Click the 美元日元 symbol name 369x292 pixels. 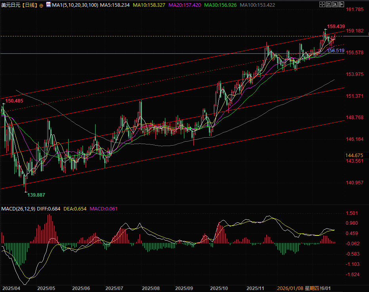pyautogui.click(x=10, y=5)
